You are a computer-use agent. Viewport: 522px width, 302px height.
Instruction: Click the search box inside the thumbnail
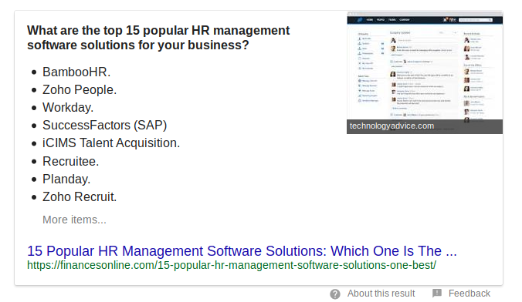[x=475, y=20]
